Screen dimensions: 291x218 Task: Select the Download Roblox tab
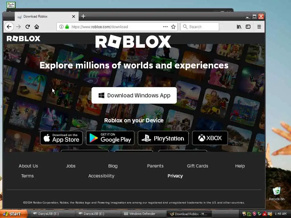[46, 16]
